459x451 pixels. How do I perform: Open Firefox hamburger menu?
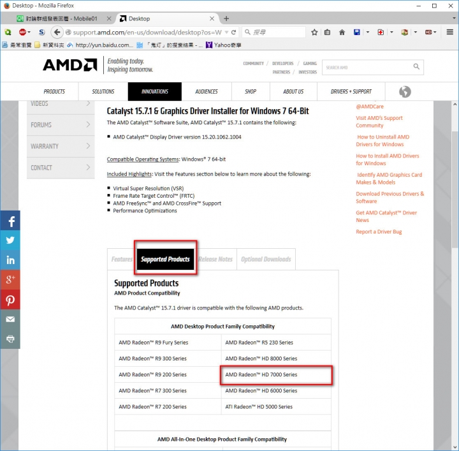click(450, 32)
